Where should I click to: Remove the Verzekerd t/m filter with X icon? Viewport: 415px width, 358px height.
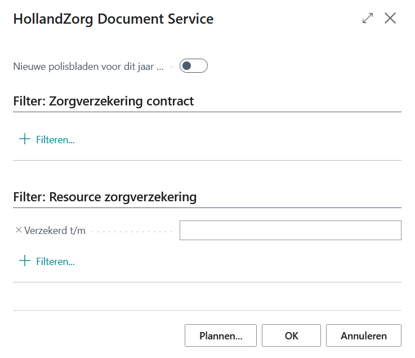[18, 230]
